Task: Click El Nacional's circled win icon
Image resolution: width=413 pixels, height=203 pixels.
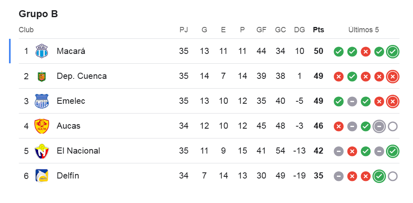Action: [x=393, y=152]
